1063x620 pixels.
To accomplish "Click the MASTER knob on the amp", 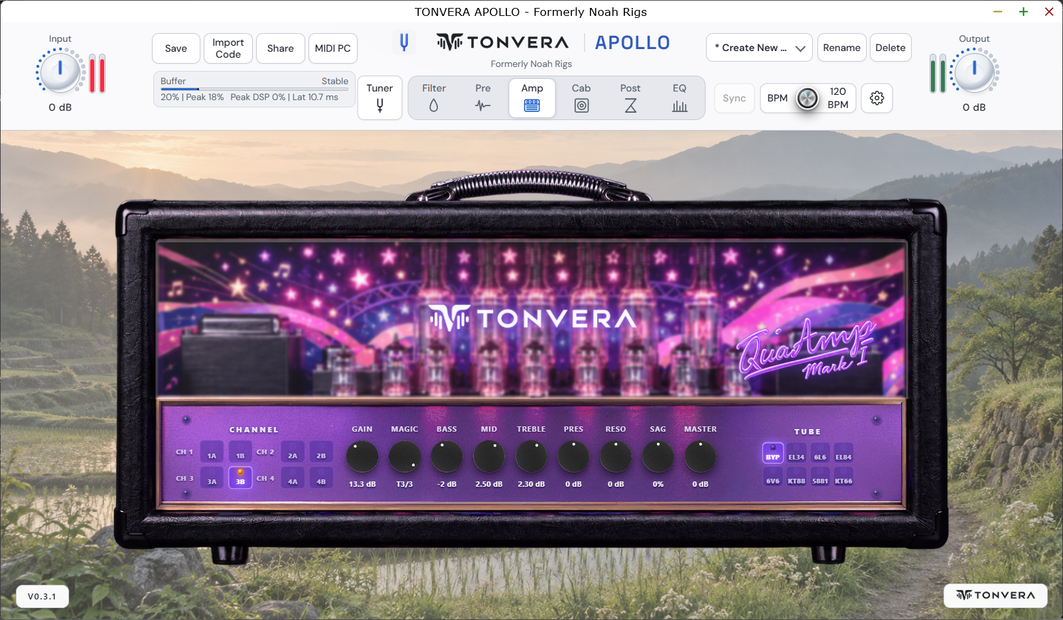I will [x=700, y=457].
